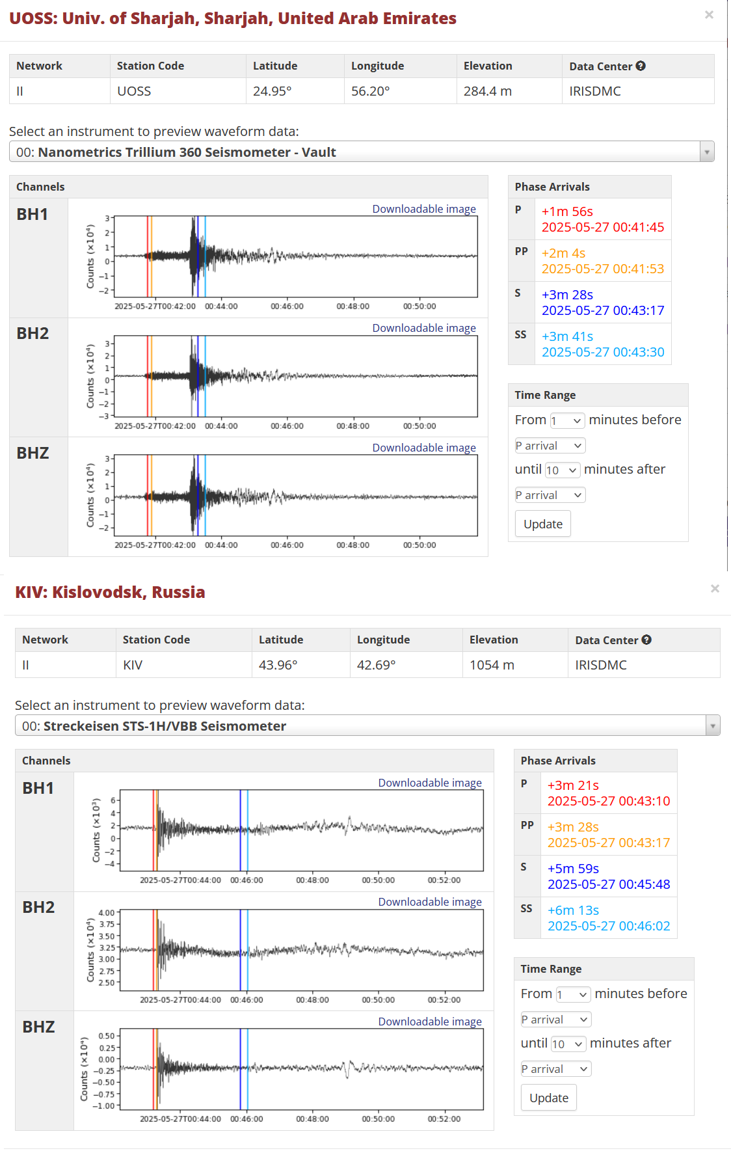The height and width of the screenshot is (1151, 731).
Task: Click the KIV BH1 waveform plot
Action: click(302, 830)
